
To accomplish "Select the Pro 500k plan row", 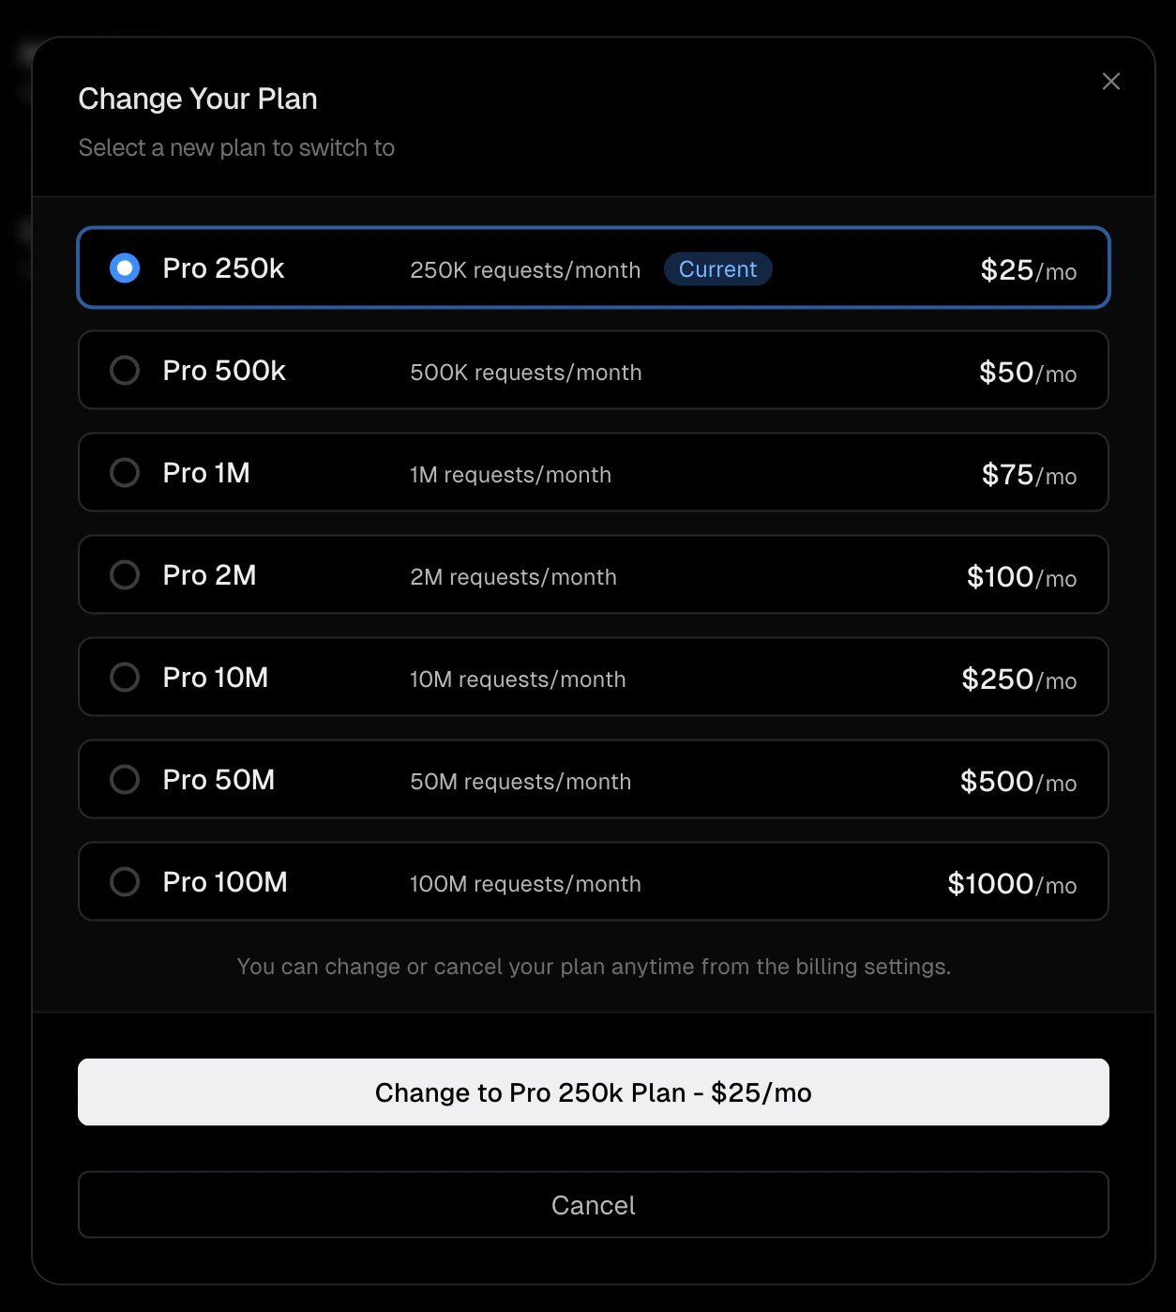I will 593,370.
